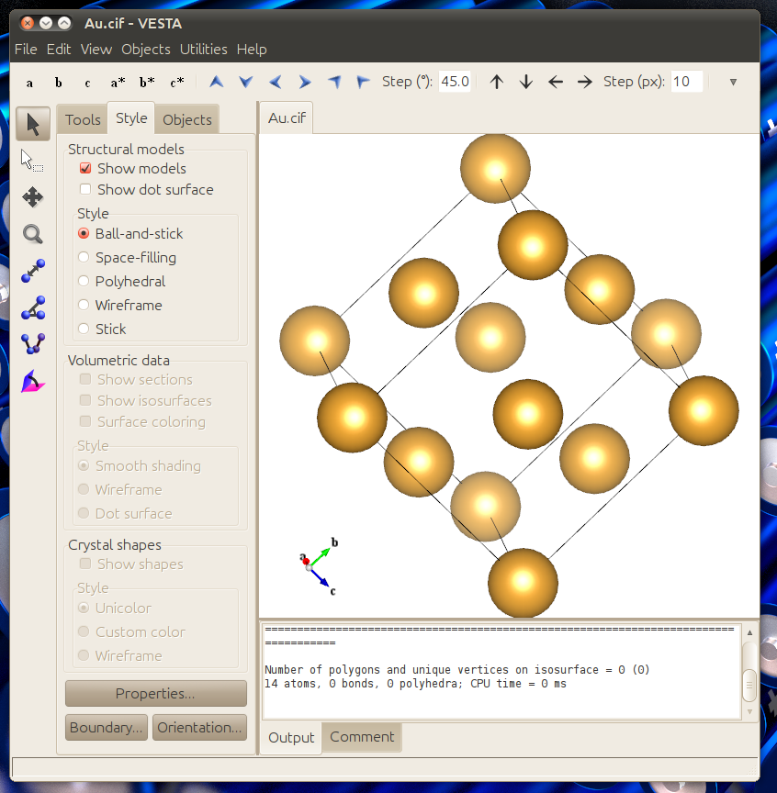Viewport: 777px width, 793px height.
Task: Select the Interfacial angle tool
Action: coord(33,381)
